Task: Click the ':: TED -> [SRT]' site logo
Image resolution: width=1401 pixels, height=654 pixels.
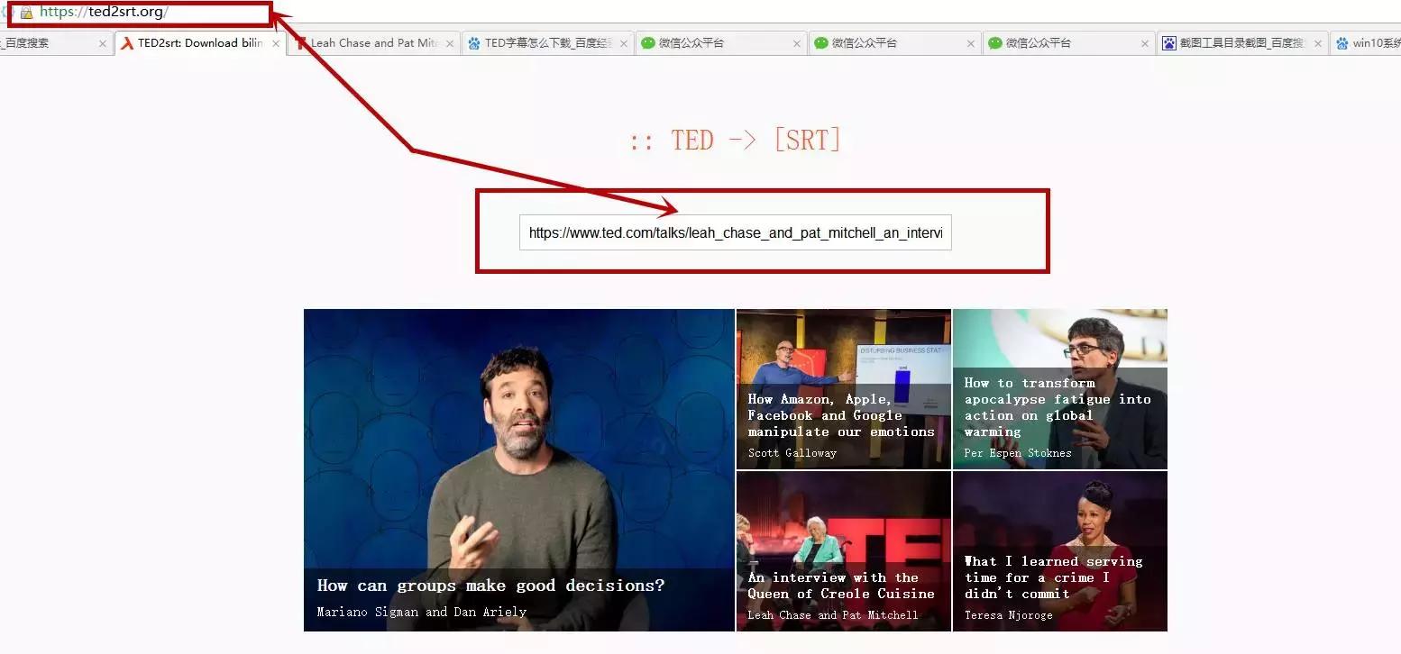Action: pyautogui.click(x=735, y=140)
